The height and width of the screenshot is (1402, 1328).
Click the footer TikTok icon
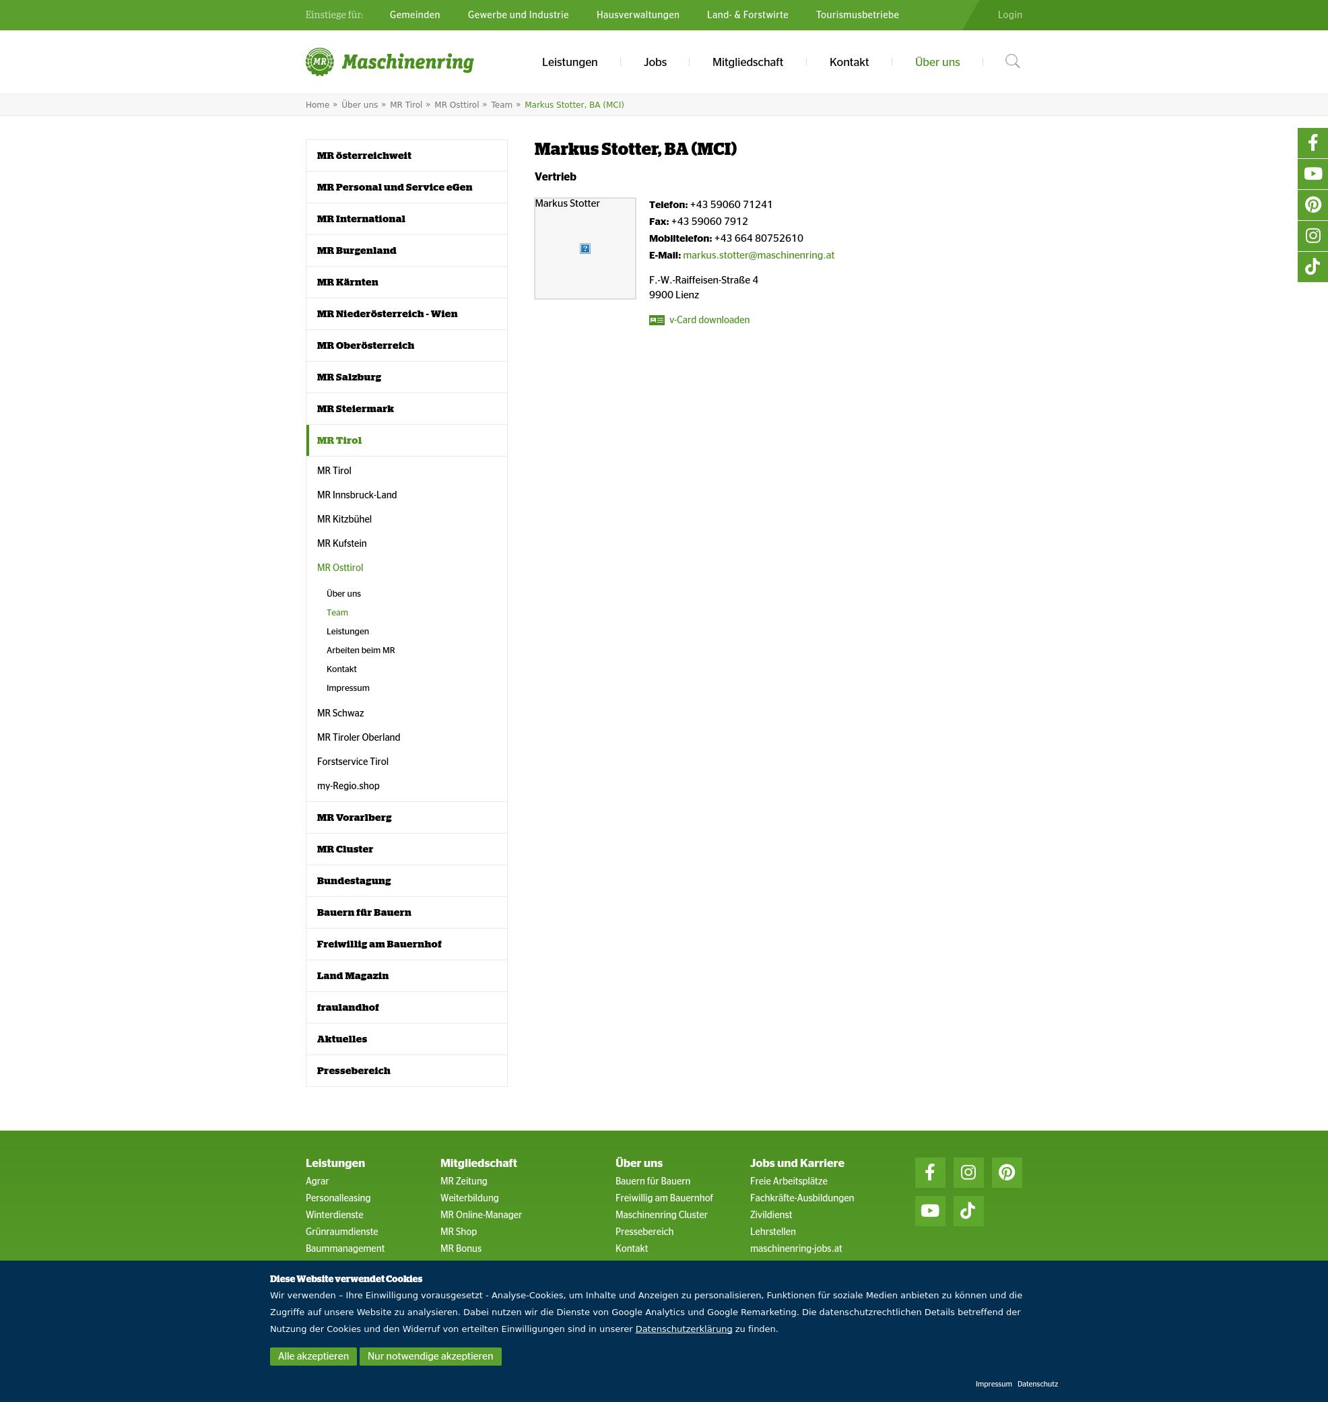[968, 1211]
